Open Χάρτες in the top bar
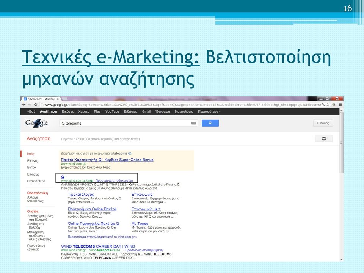The image size is (364, 273). [x=84, y=111]
